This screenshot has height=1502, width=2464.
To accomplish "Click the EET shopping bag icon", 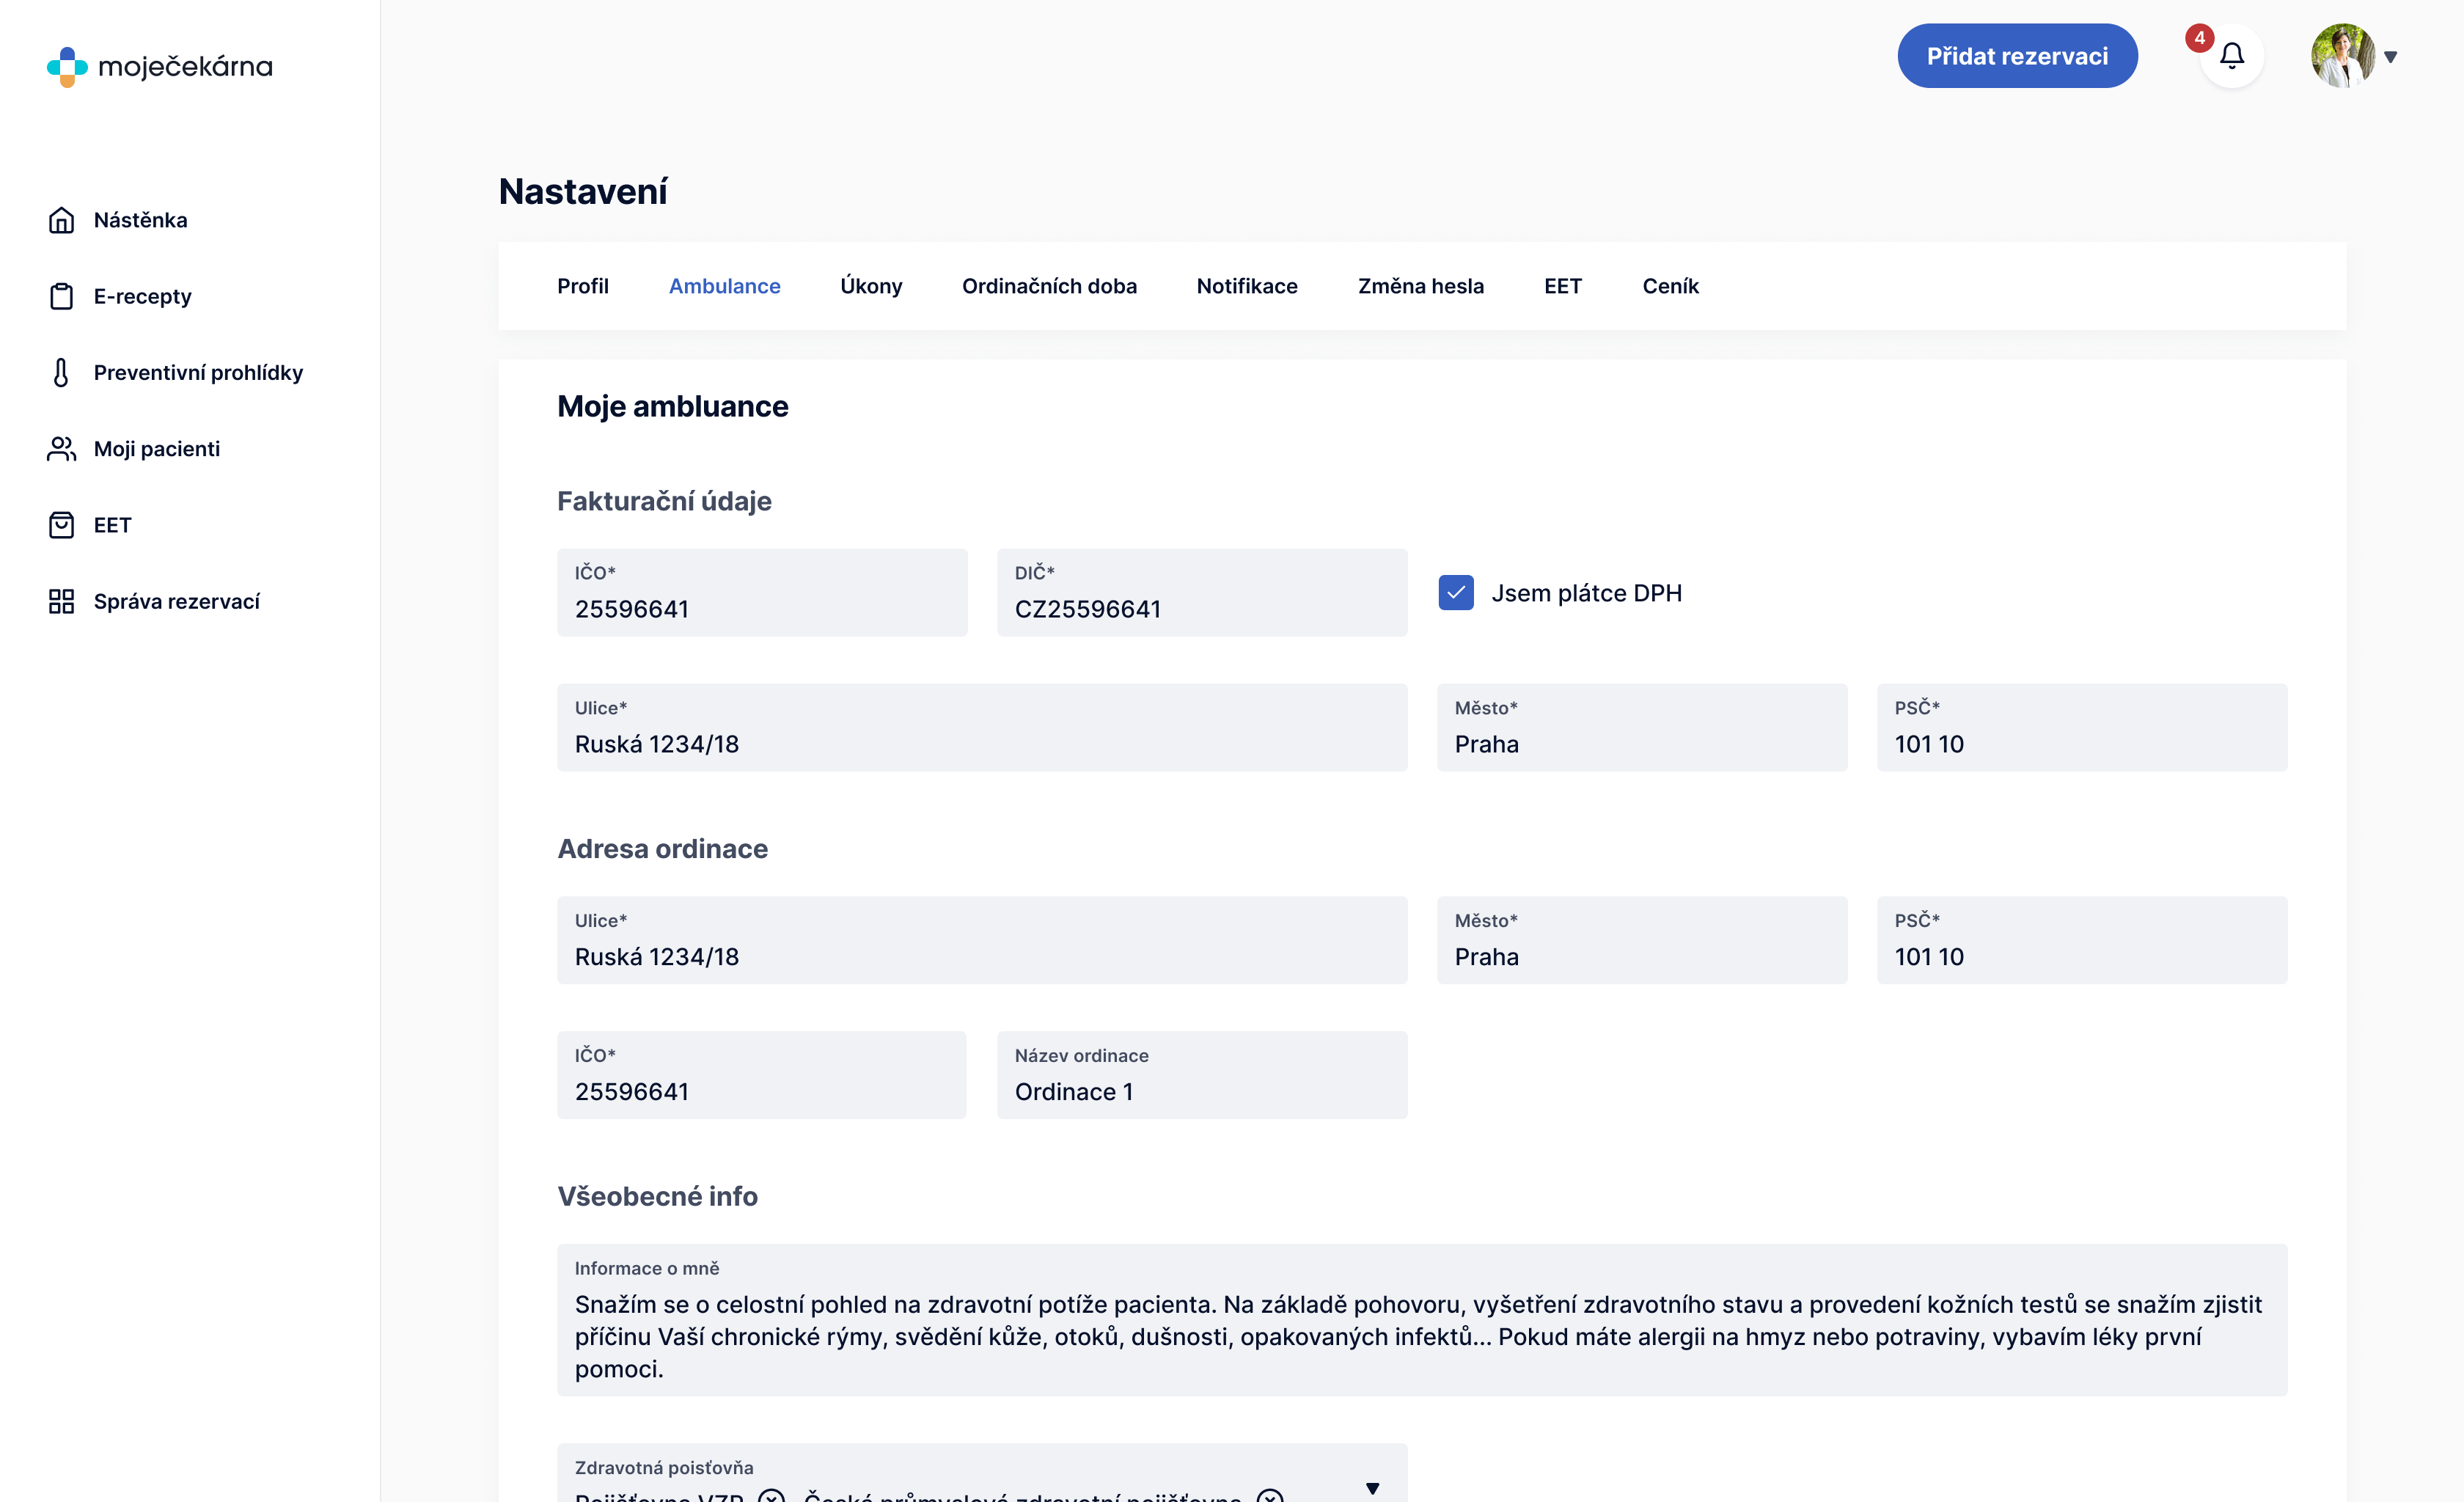I will click(61, 525).
